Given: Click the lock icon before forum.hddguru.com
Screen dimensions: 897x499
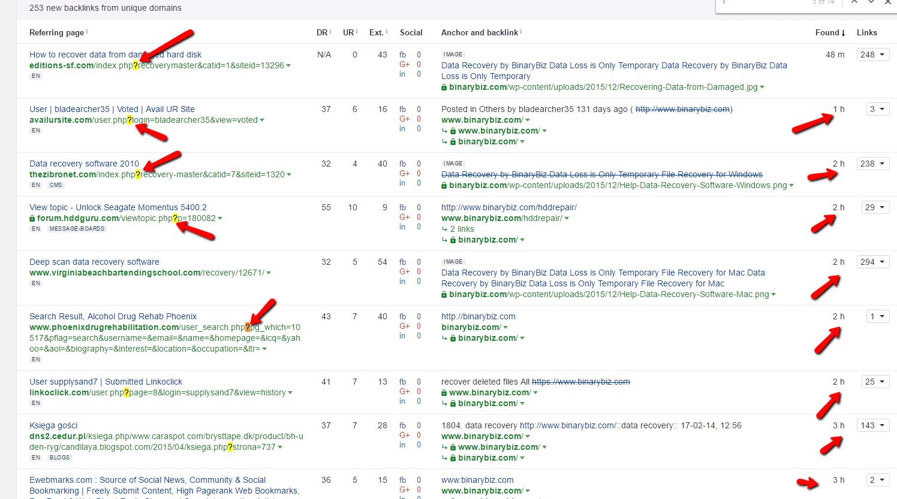Looking at the screenshot, I should point(32,219).
